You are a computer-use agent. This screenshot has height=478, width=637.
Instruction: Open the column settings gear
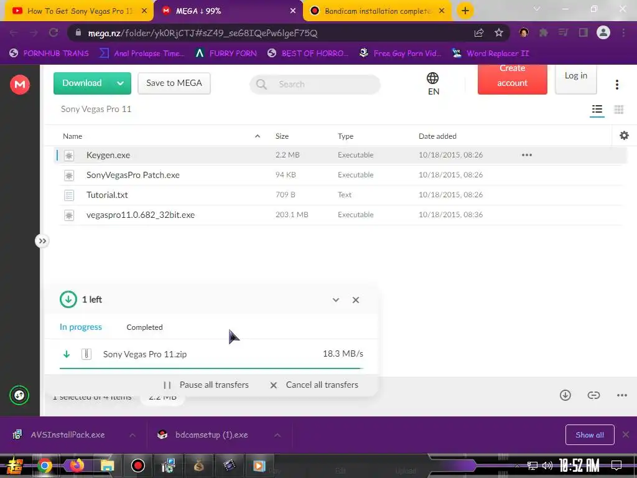624,136
